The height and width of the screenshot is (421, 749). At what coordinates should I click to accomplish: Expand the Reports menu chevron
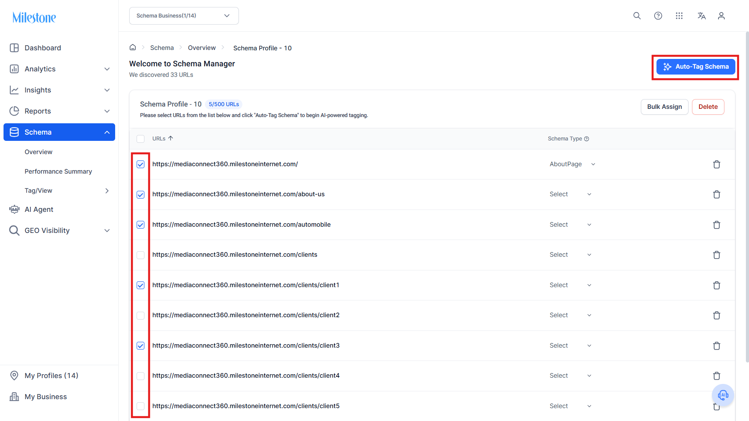click(x=107, y=111)
